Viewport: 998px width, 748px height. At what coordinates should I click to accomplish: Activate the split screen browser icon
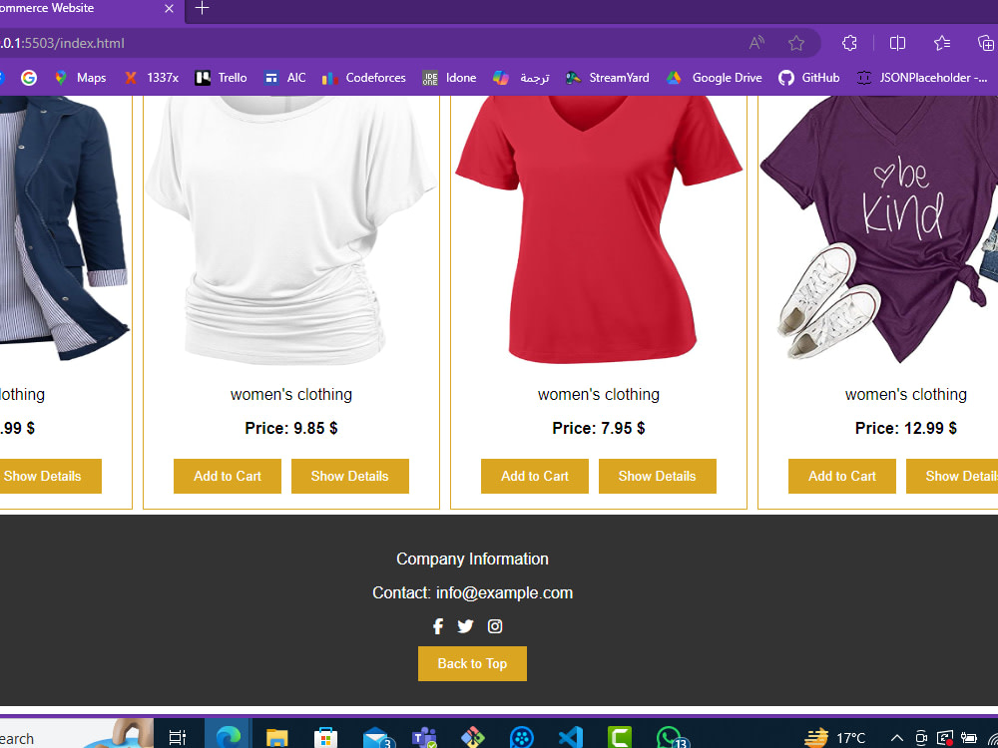tap(897, 43)
